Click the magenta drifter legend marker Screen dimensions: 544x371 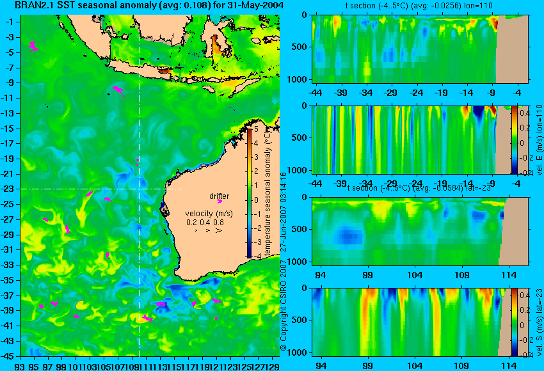(x=220, y=201)
